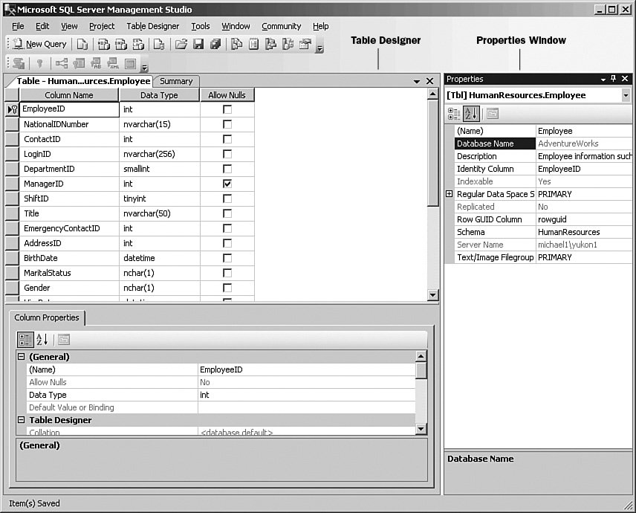636x513 pixels.
Task: Click the Data Type column header
Action: [x=160, y=95]
